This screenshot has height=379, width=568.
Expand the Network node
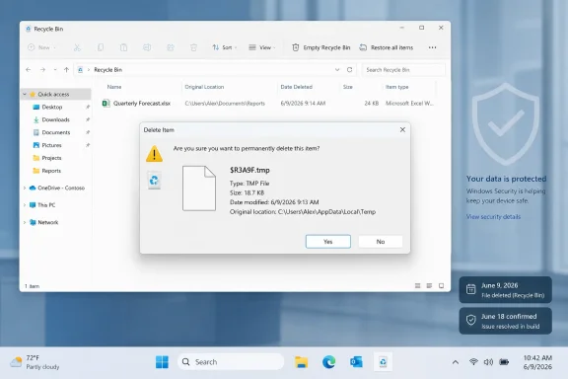point(25,222)
